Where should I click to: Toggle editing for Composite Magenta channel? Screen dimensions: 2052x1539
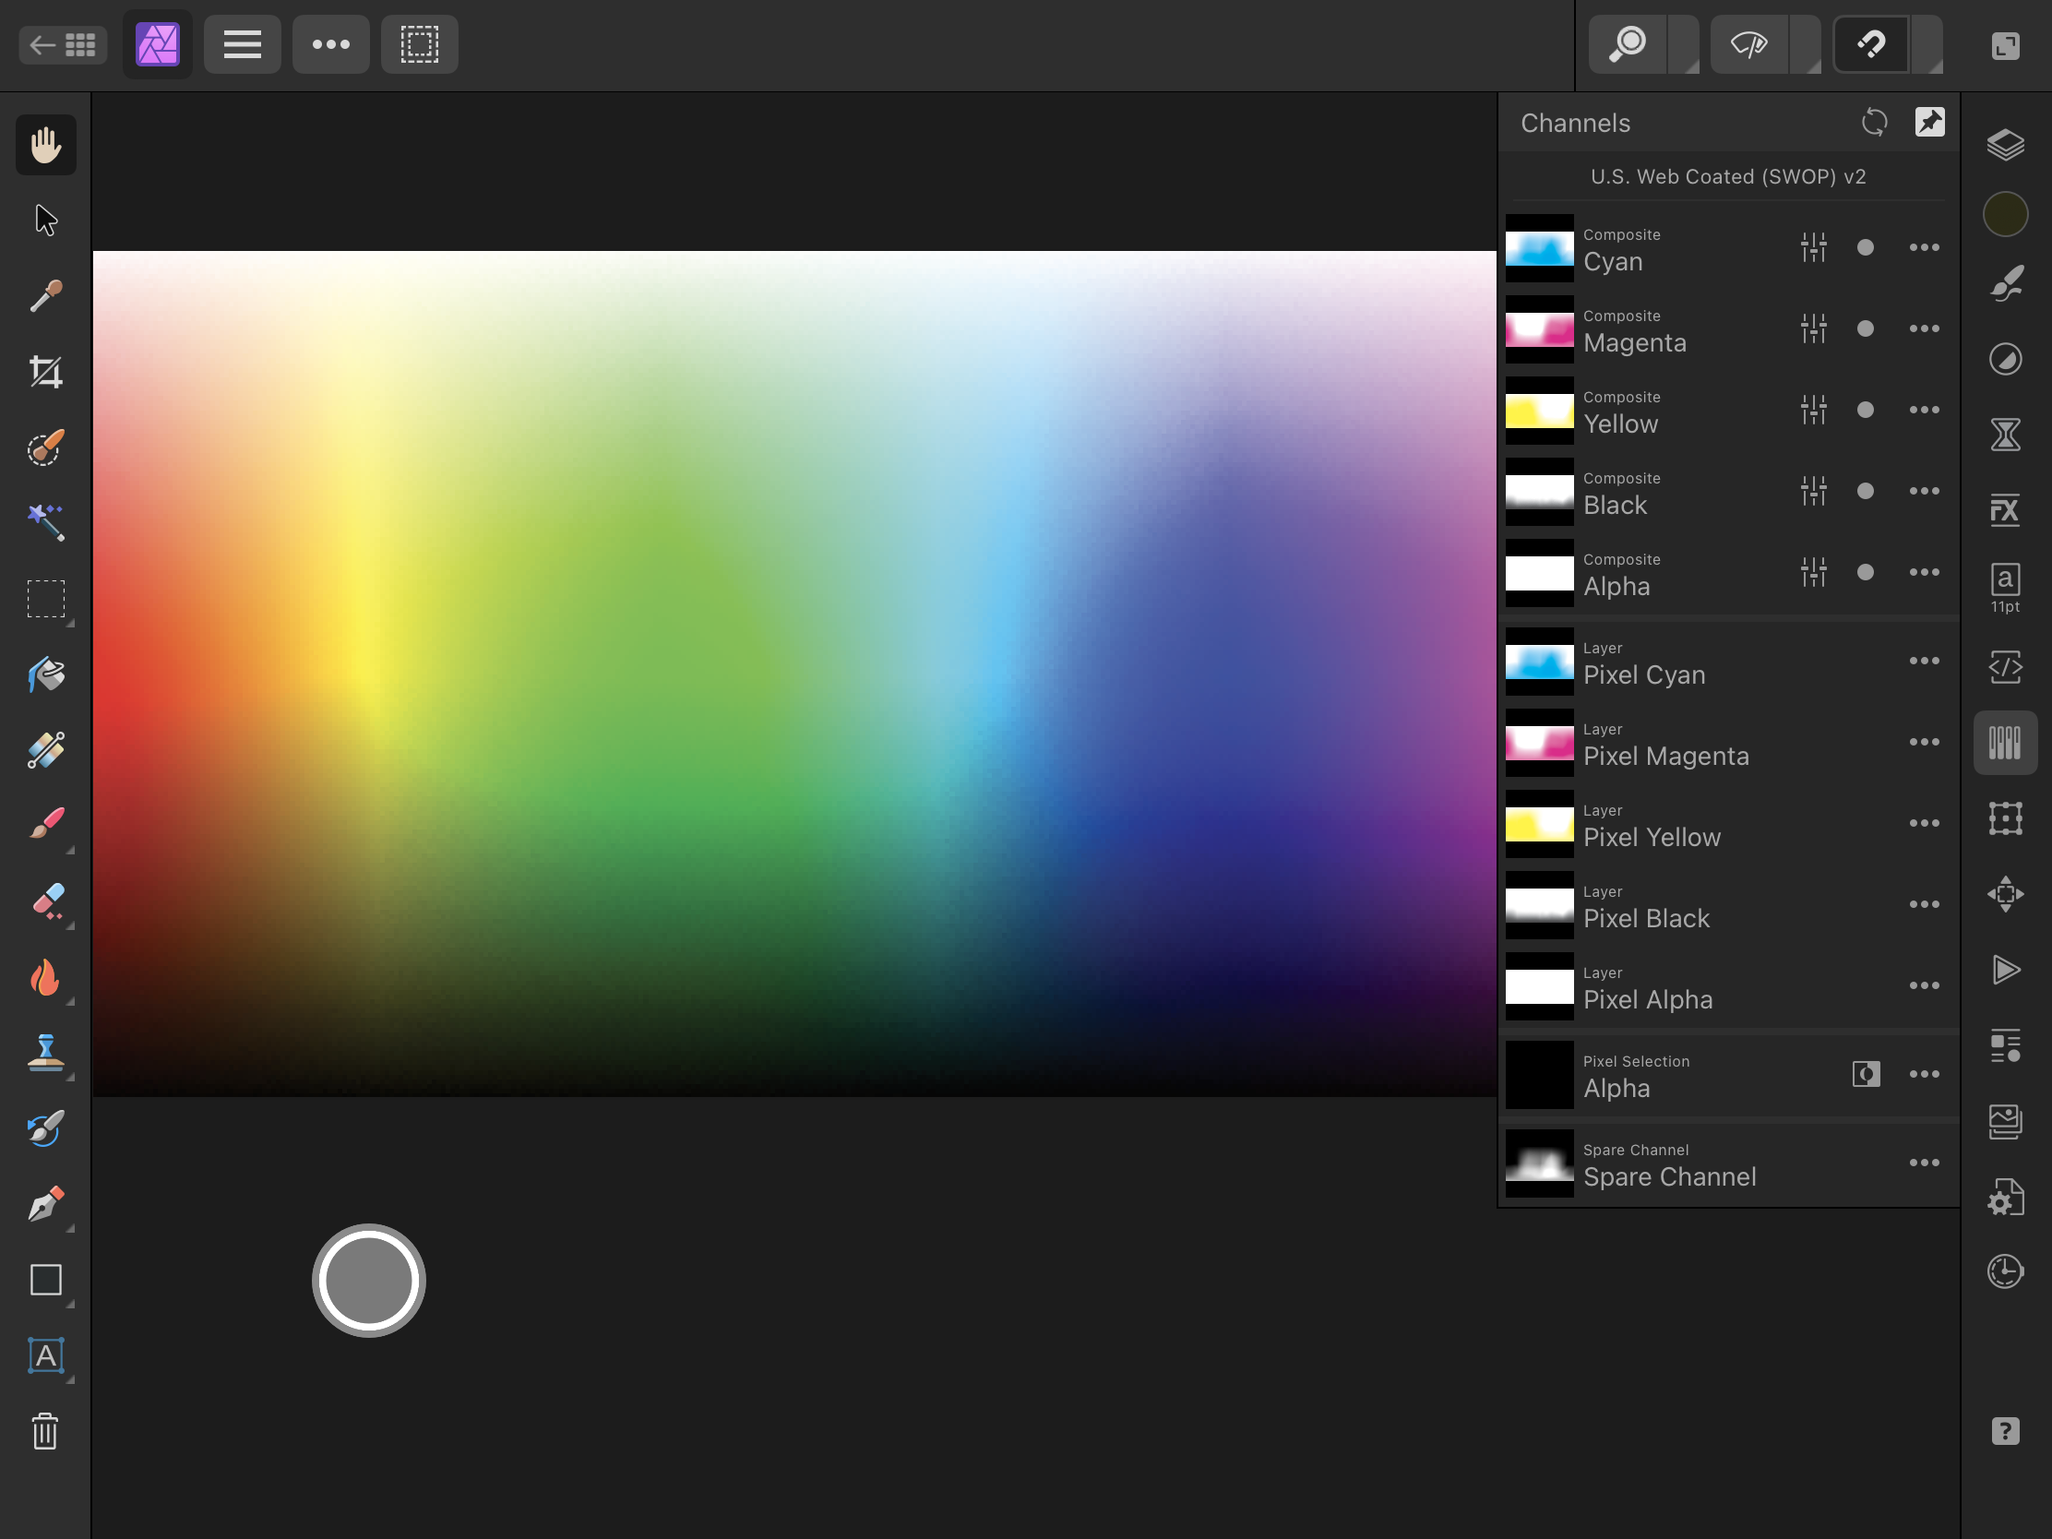(1813, 328)
